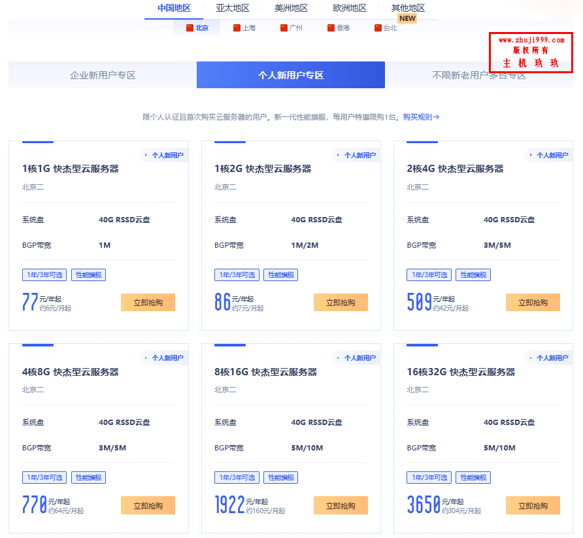Click the flag icon beside 台北
Viewport: 583px width, 538px height.
(378, 28)
